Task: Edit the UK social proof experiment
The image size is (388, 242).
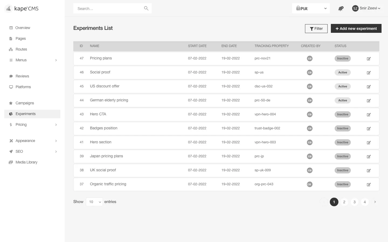Action: pos(369,170)
